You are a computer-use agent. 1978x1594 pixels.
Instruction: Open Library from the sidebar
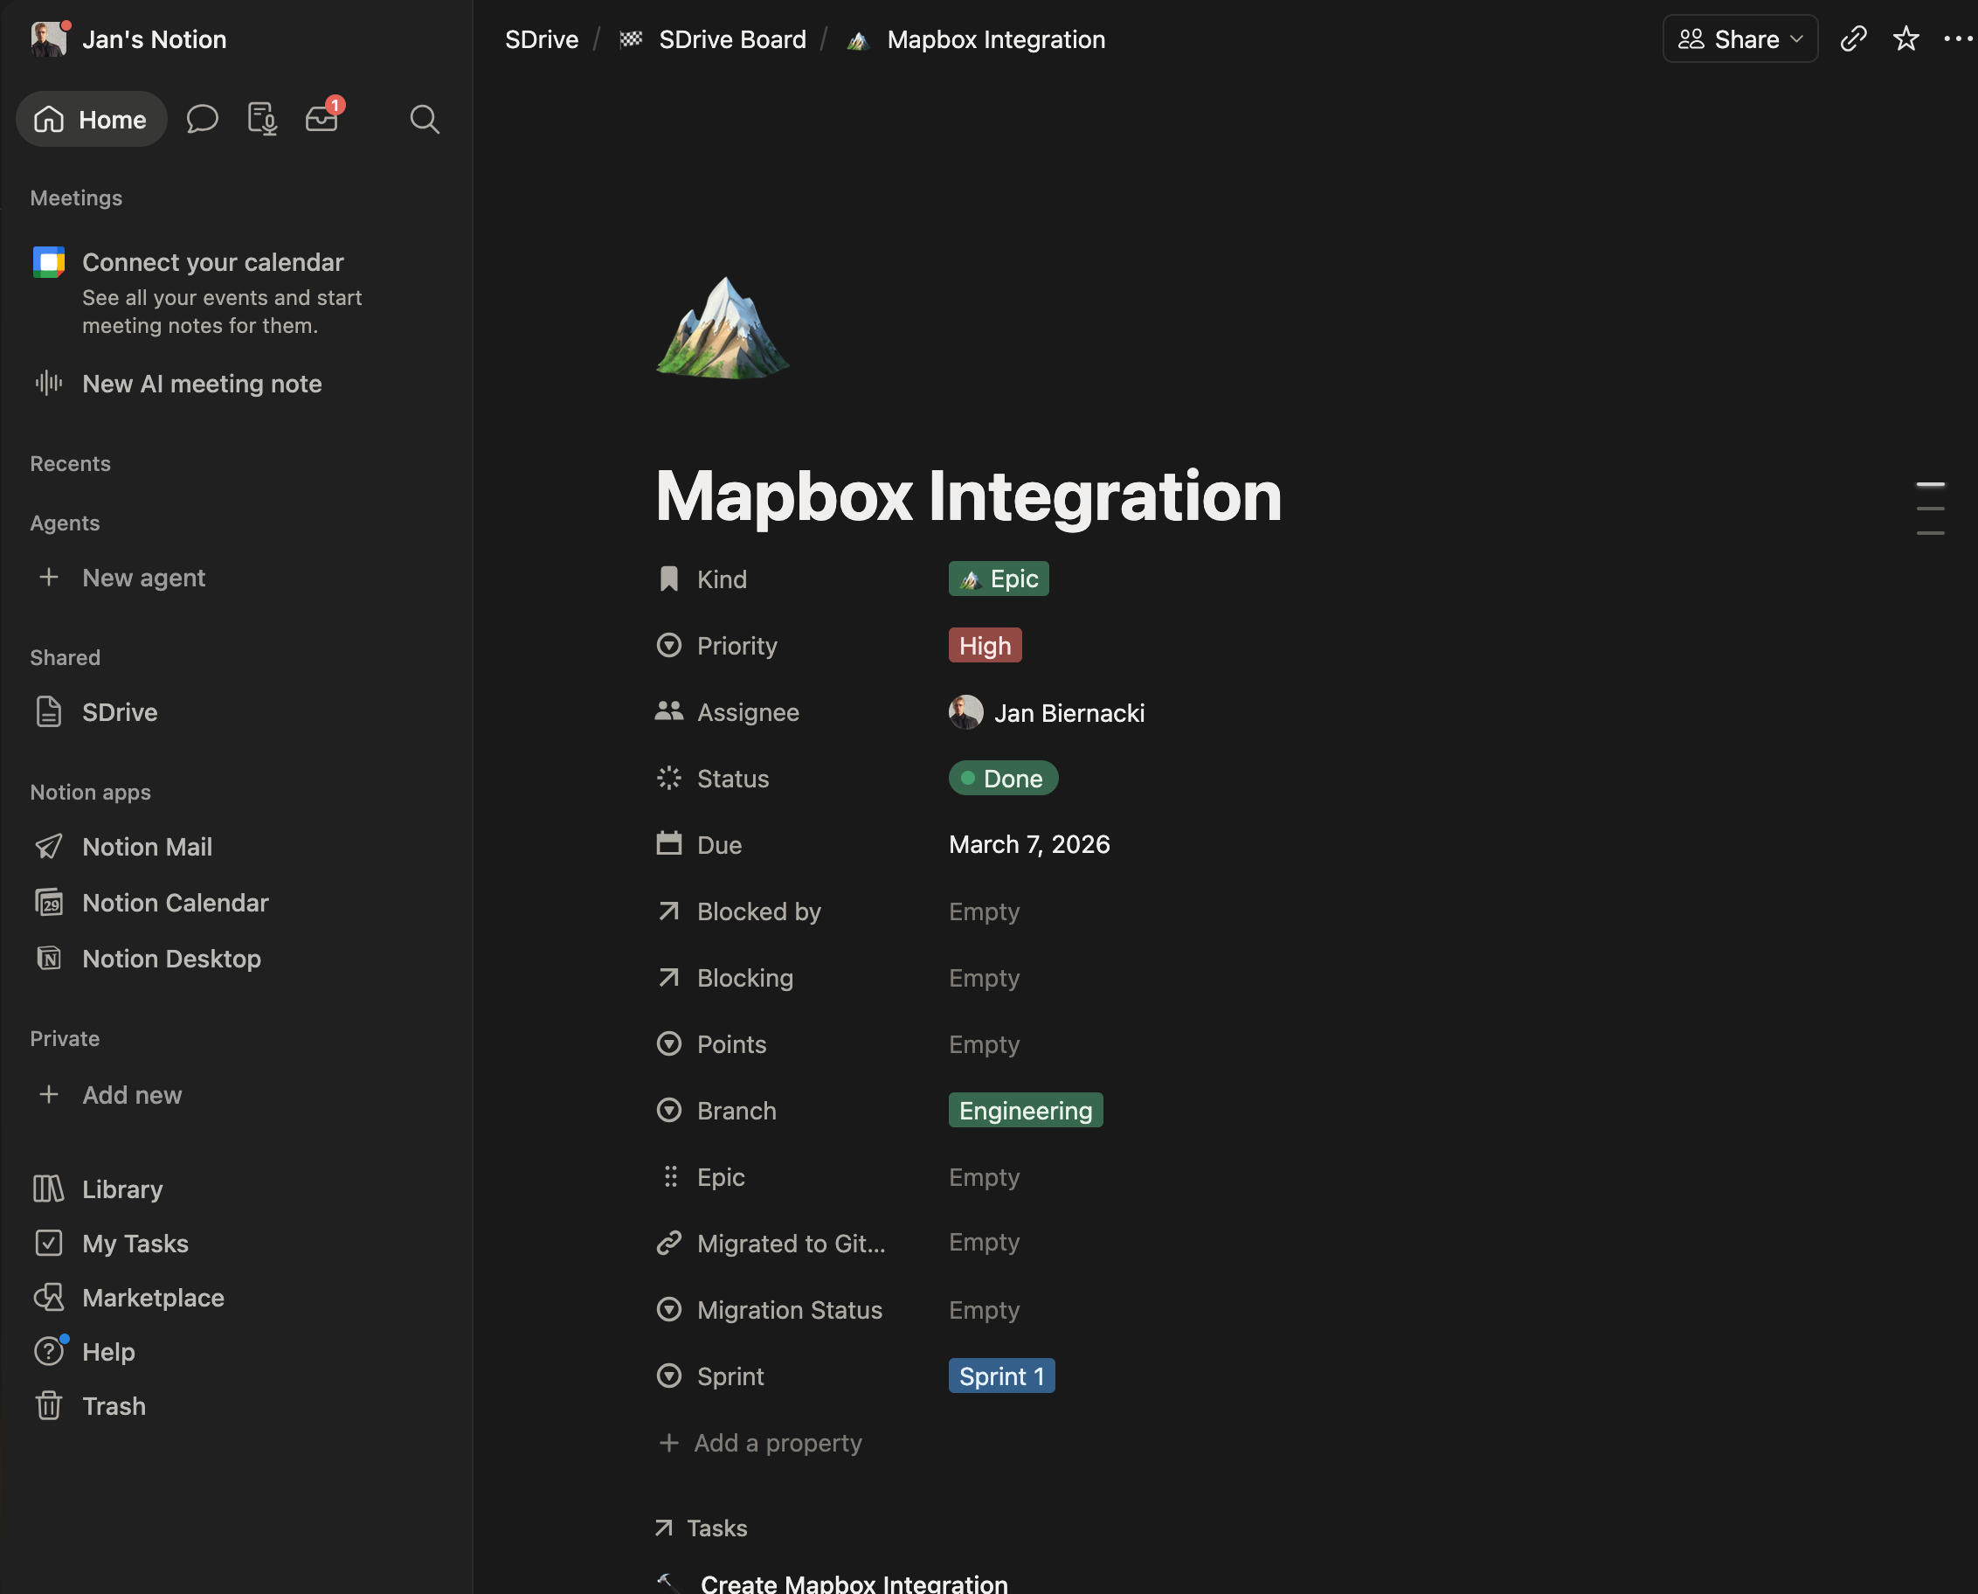click(122, 1189)
